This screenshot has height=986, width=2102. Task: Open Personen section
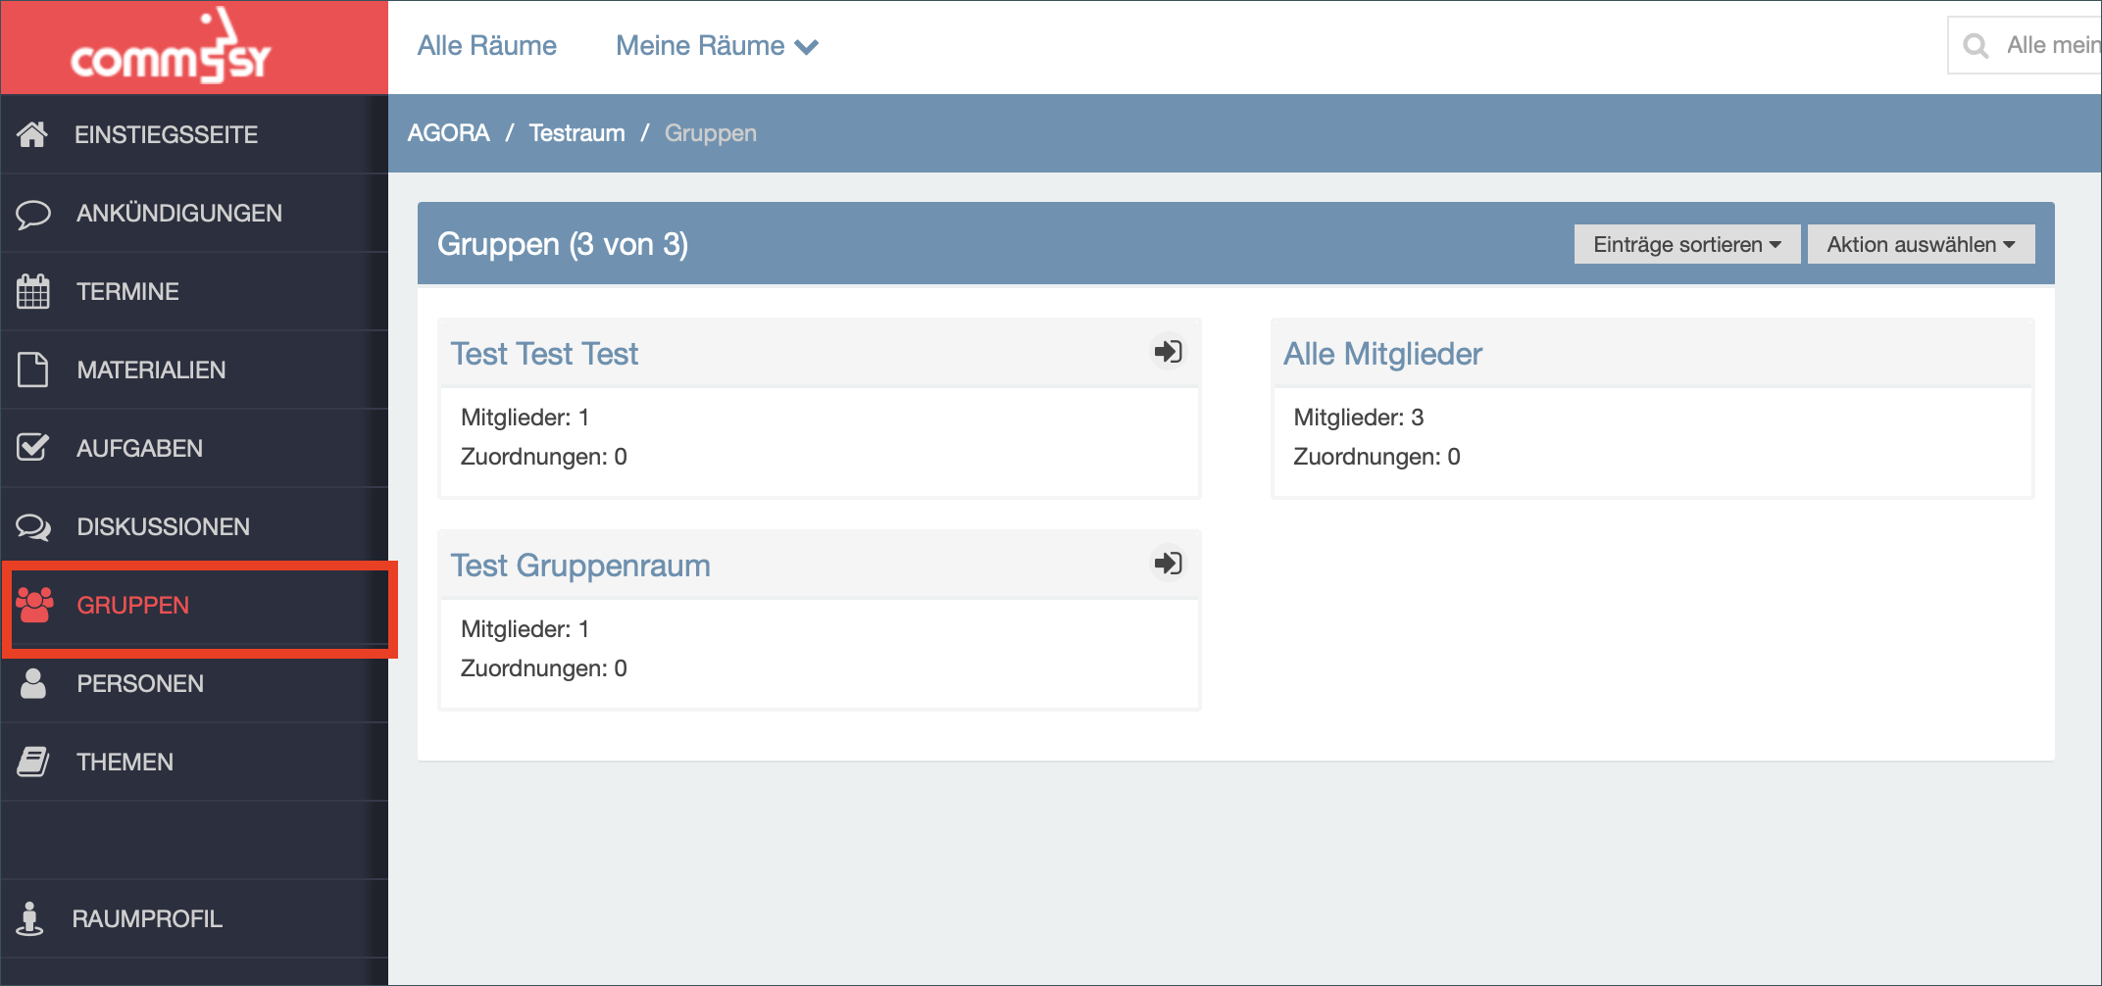(194, 683)
